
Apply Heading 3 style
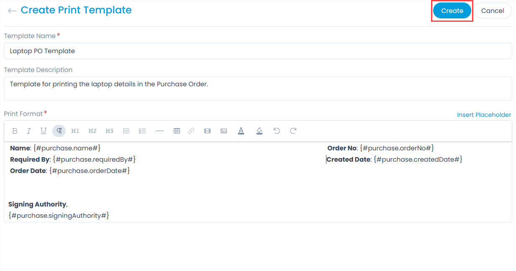click(109, 131)
